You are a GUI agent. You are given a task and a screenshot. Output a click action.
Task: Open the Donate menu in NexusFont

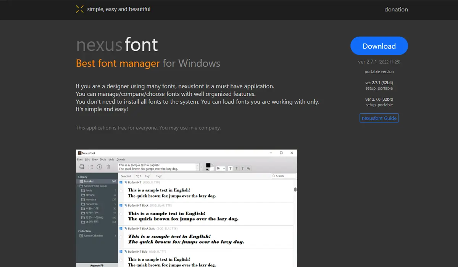coord(121,159)
